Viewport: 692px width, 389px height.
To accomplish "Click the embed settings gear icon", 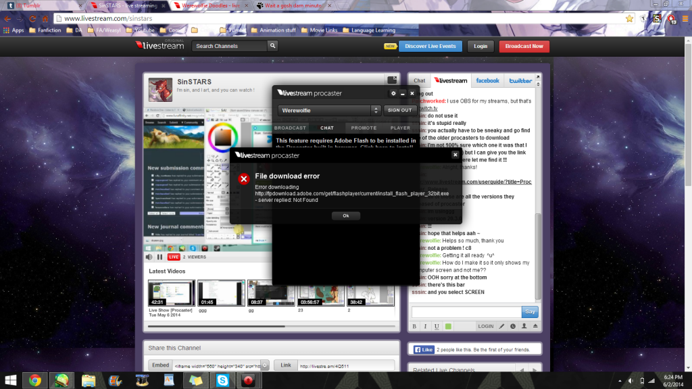I will point(265,365).
